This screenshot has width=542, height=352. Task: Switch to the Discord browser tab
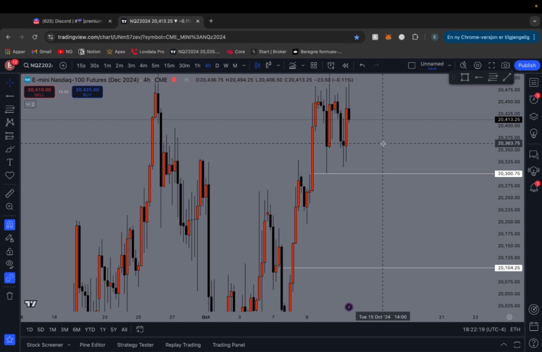pos(72,21)
